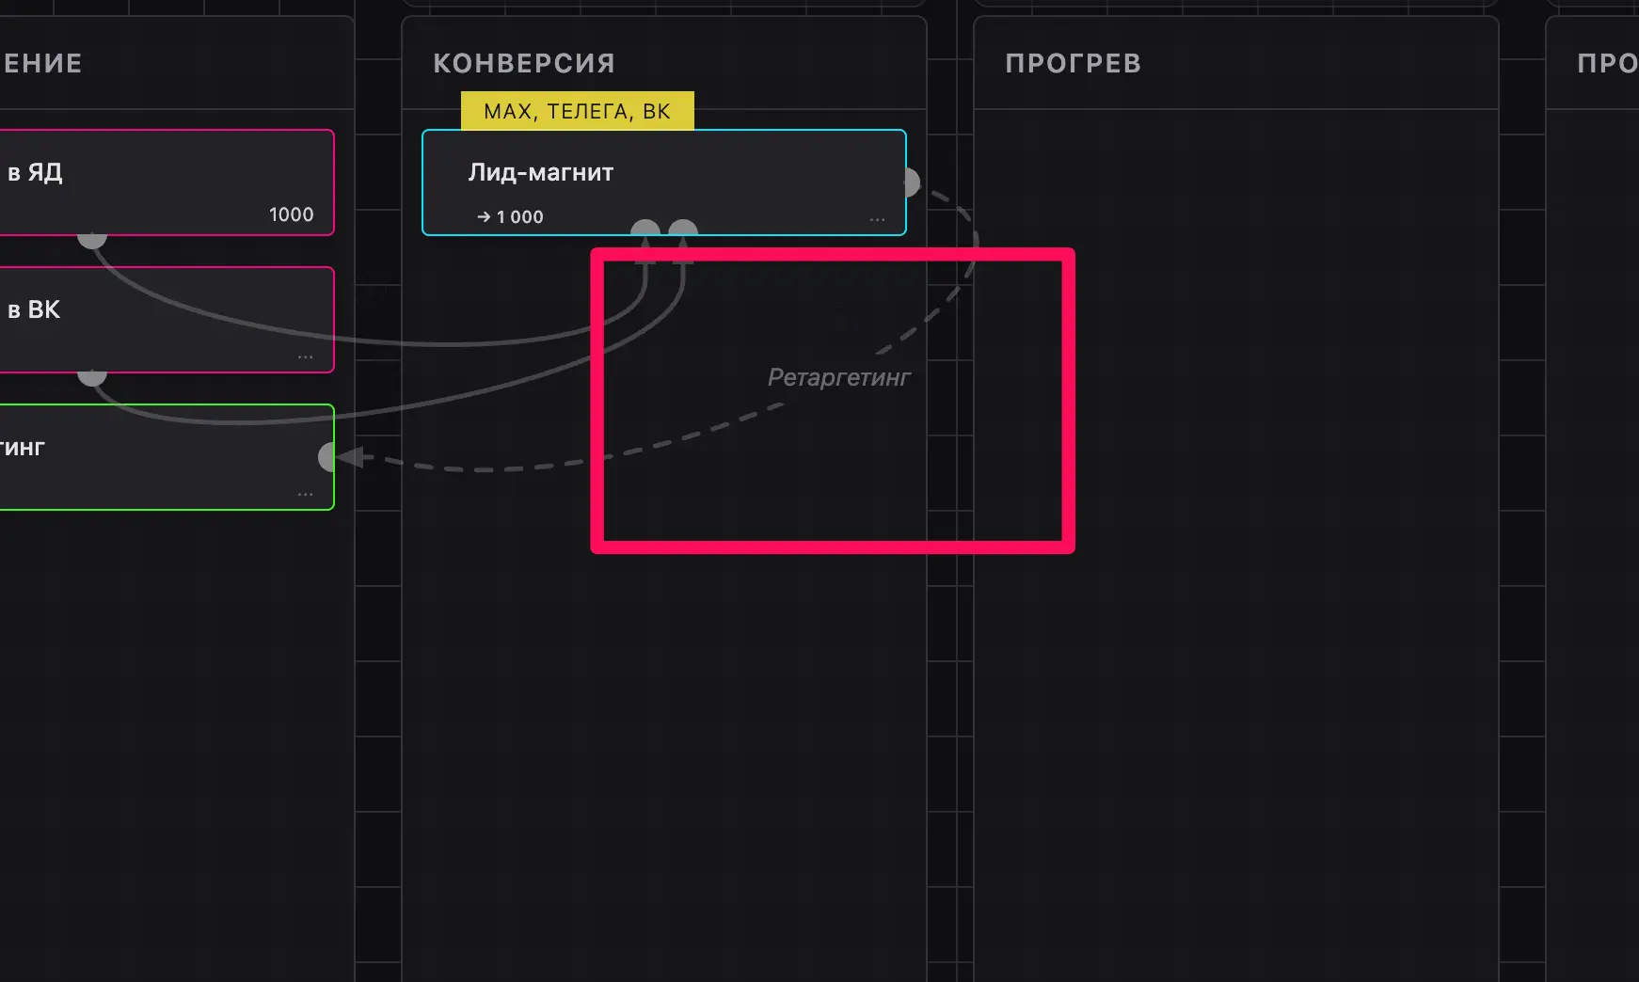
Task: Open three-dot menu on the в ВК card
Action: pyautogui.click(x=305, y=357)
